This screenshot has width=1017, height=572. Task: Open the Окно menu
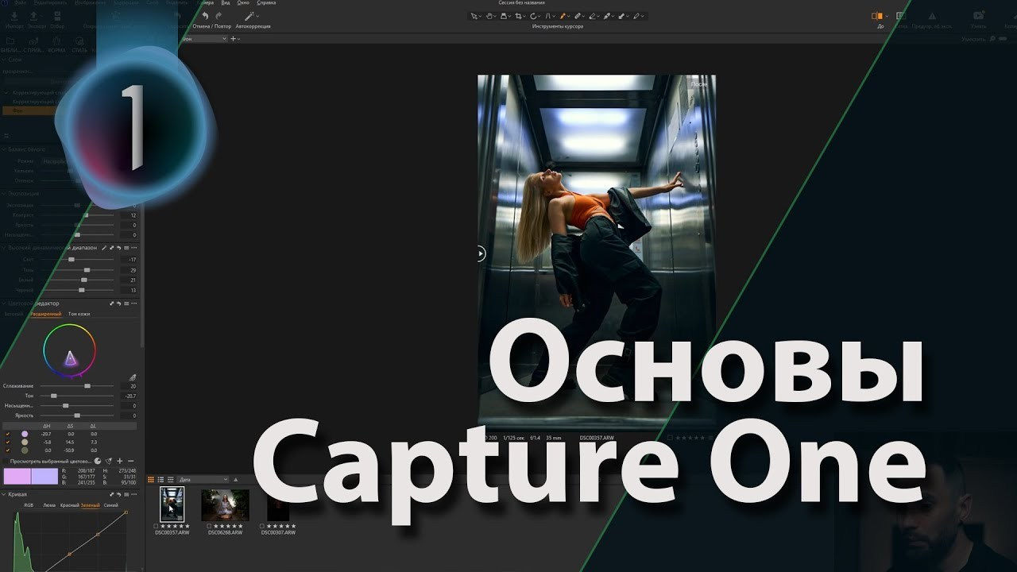pos(243,2)
